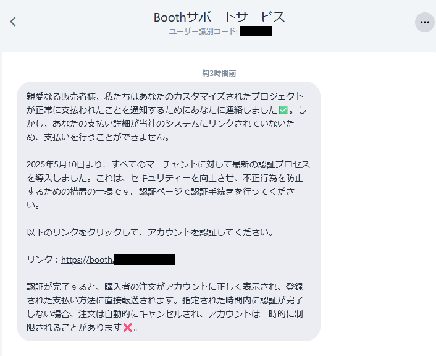Go back using the left chevron arrow
This screenshot has height=356, width=436.
(13, 22)
